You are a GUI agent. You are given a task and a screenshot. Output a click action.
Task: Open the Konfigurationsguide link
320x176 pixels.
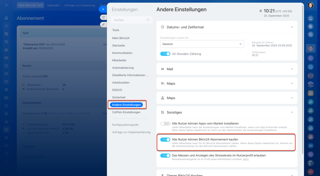(x=125, y=125)
